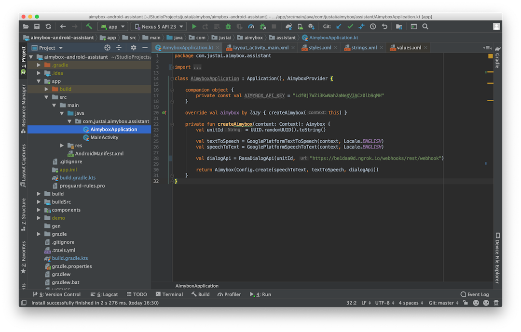Run the app using the green Run icon
The width and height of the screenshot is (521, 332).
click(194, 27)
